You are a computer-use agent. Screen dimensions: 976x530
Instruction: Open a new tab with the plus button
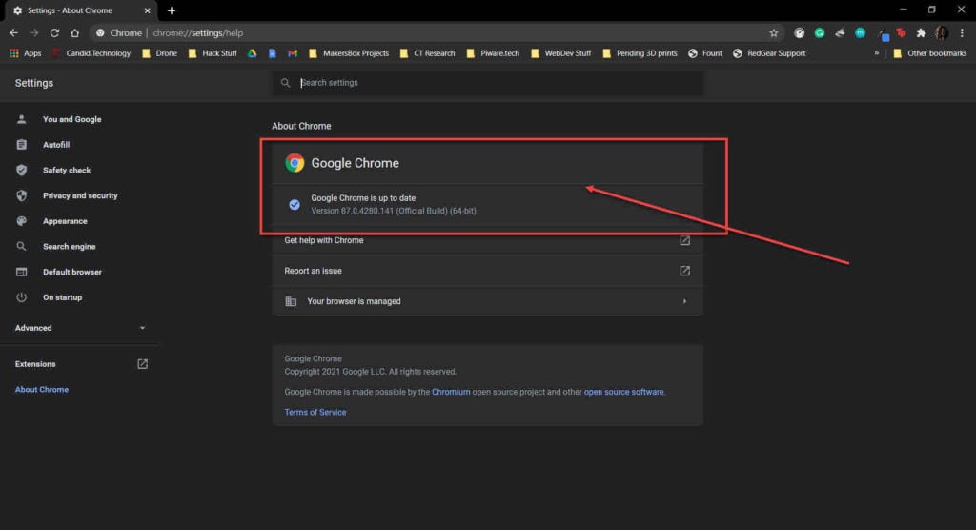[172, 10]
